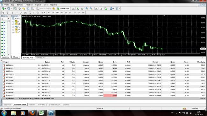Viewport: 207px width, 116px height.
Task: Draw a horizontal line on chart
Action: [x=17, y=13]
